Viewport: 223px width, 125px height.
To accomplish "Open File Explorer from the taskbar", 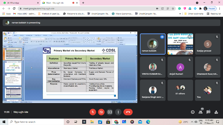I will [x=92, y=122].
